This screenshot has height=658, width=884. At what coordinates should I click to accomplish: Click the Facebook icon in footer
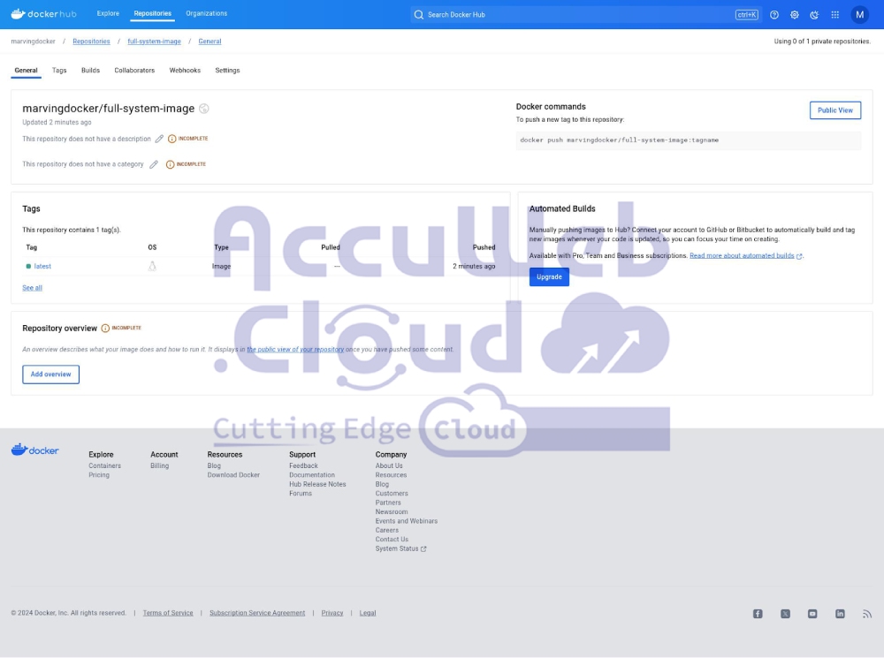758,614
